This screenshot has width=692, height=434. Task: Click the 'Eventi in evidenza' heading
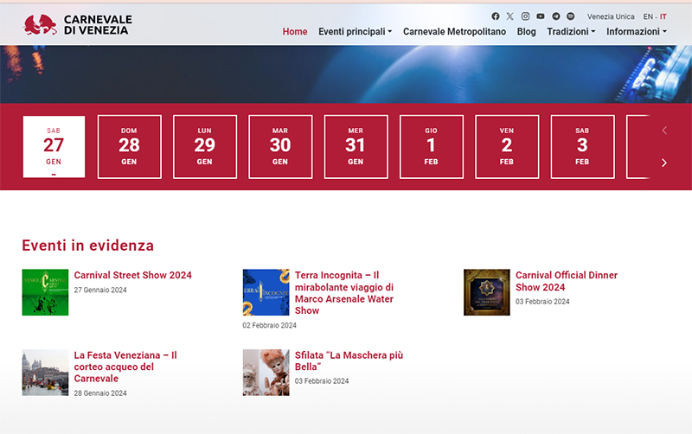point(88,246)
